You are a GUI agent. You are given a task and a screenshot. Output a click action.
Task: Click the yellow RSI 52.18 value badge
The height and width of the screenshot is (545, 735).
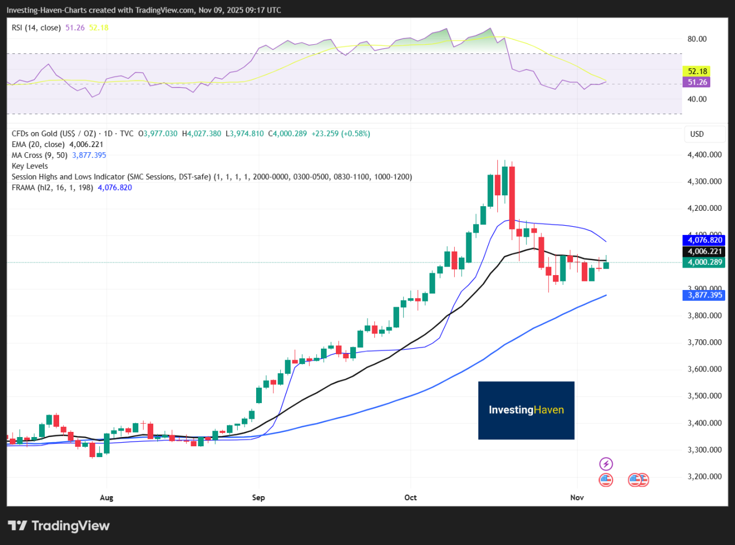point(697,71)
